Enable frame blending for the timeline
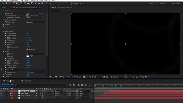Viewport: 183px width, 103px height. tap(82, 85)
